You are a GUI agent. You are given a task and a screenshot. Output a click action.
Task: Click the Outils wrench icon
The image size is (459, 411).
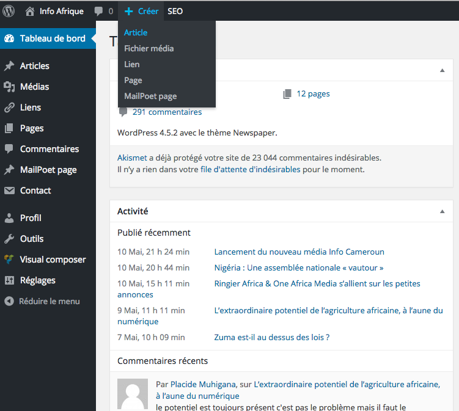[9, 239]
